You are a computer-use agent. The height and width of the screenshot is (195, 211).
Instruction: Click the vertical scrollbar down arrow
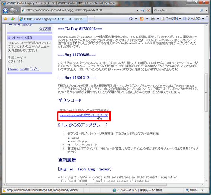click(x=207, y=181)
